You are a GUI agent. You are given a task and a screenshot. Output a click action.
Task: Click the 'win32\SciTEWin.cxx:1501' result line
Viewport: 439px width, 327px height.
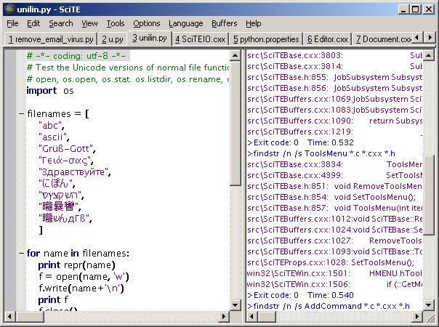334,273
